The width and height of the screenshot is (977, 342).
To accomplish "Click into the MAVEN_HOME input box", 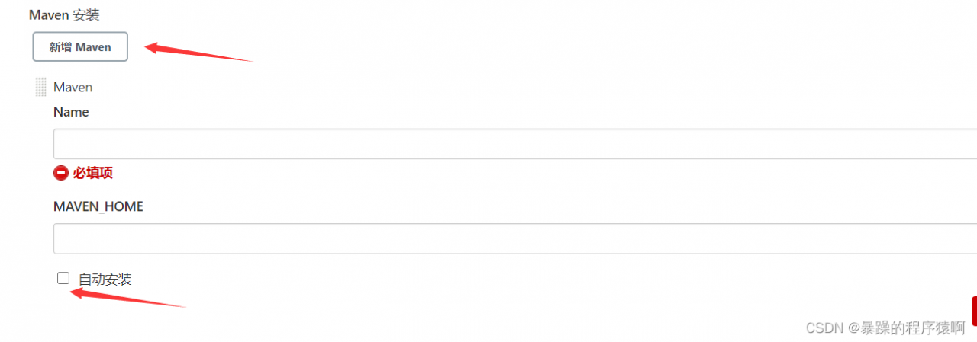I will 515,238.
